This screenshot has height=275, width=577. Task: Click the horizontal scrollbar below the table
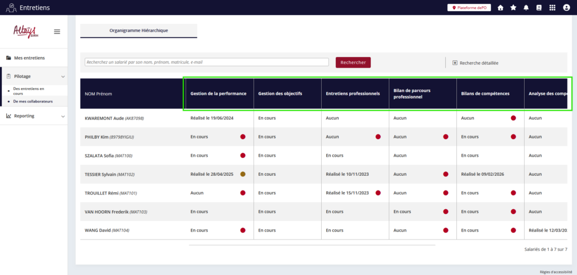(312, 245)
